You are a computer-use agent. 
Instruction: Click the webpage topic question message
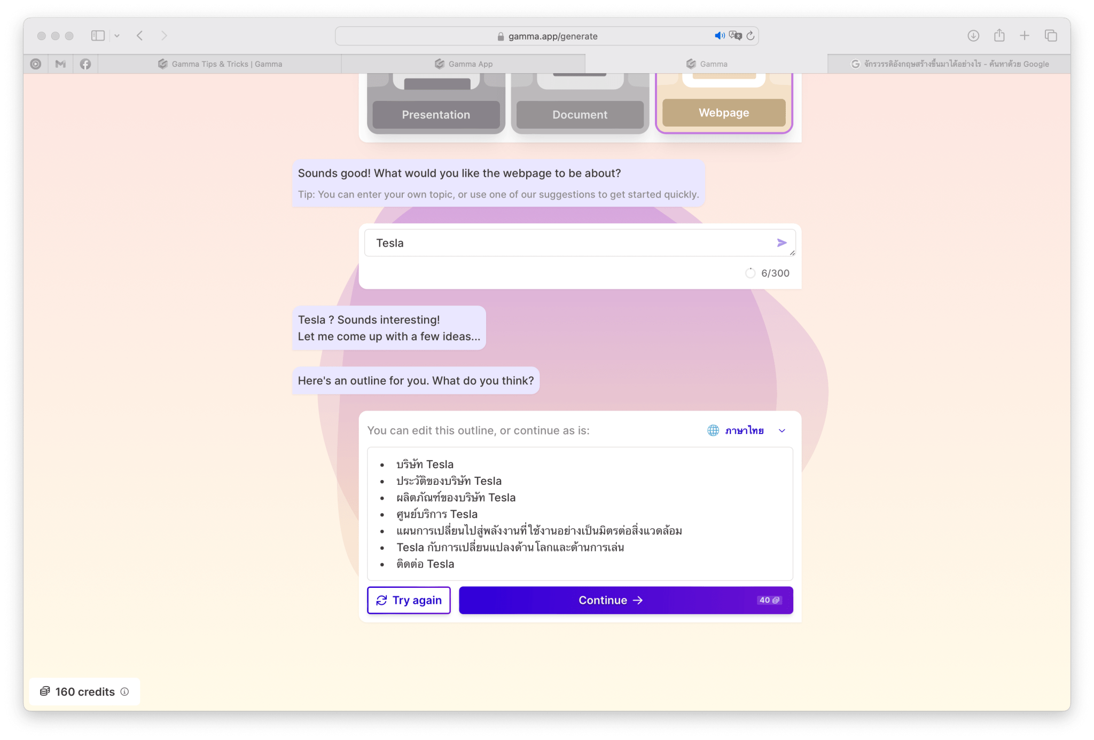point(498,183)
